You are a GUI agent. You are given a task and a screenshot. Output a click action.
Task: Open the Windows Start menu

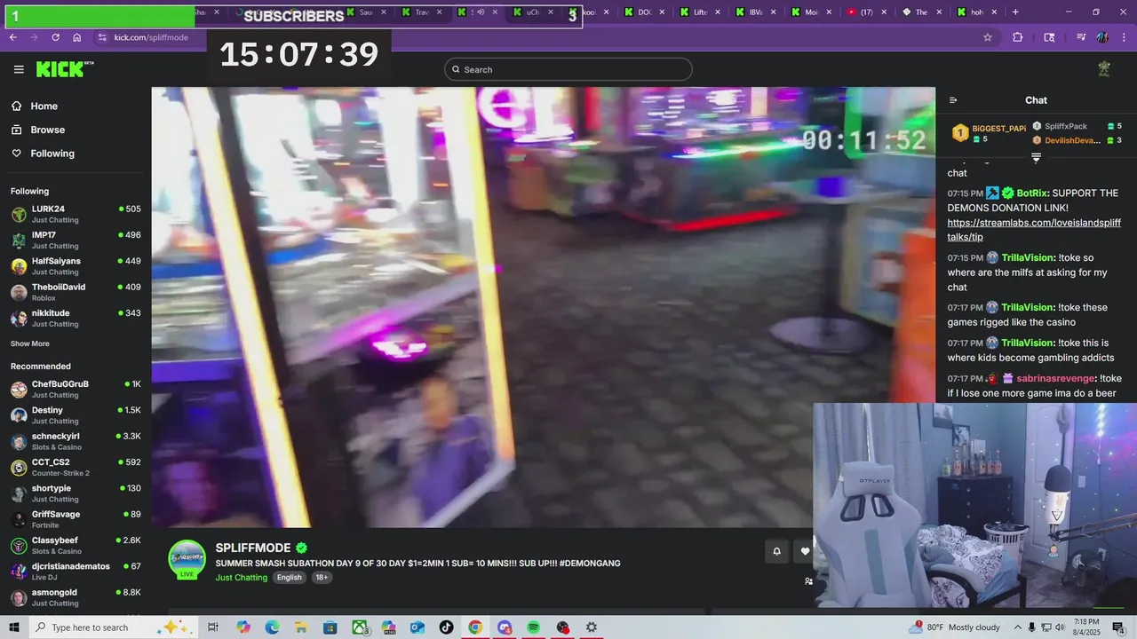point(14,627)
